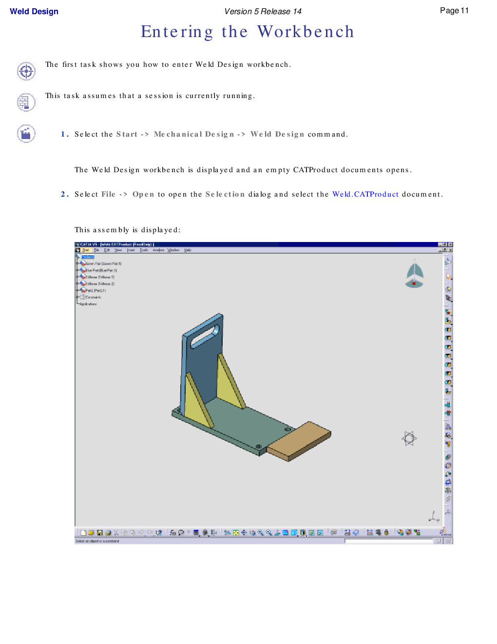Expand the Constraints tree node
This screenshot has width=497, height=644.
pos(77,297)
